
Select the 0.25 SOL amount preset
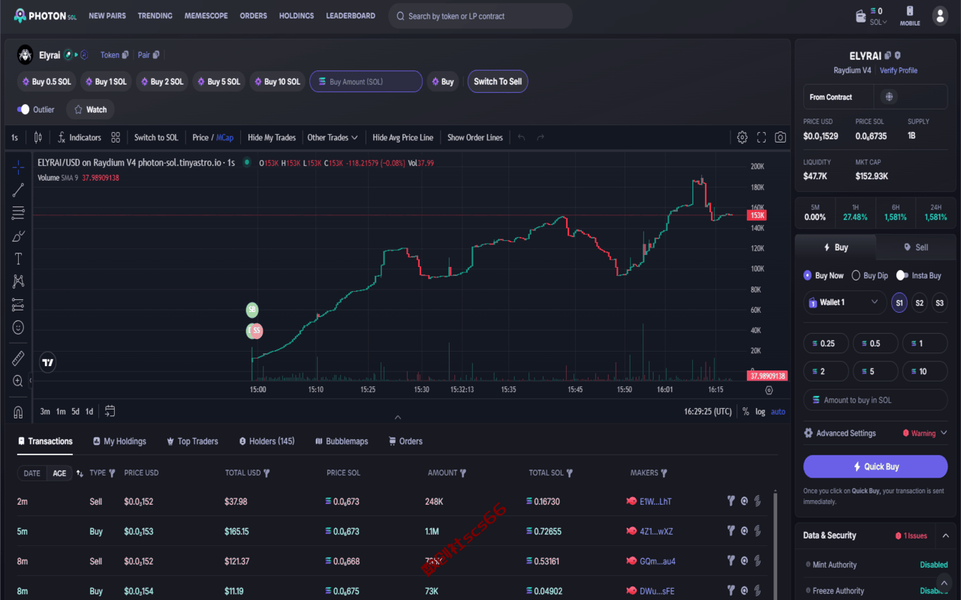tap(826, 343)
